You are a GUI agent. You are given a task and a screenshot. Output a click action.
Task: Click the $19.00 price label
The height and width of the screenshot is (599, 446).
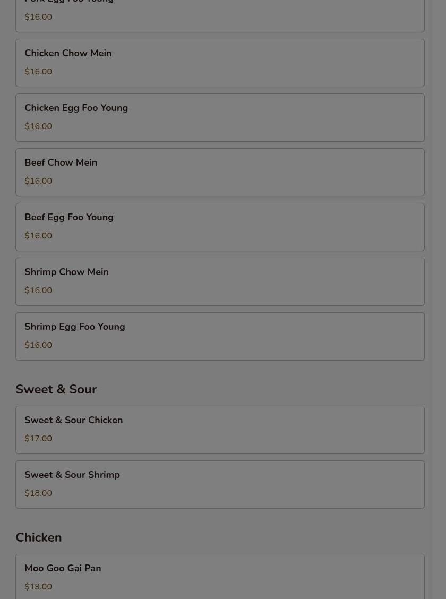tap(38, 587)
